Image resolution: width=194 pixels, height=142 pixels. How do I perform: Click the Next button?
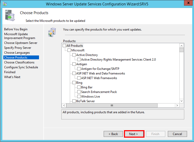(134, 134)
